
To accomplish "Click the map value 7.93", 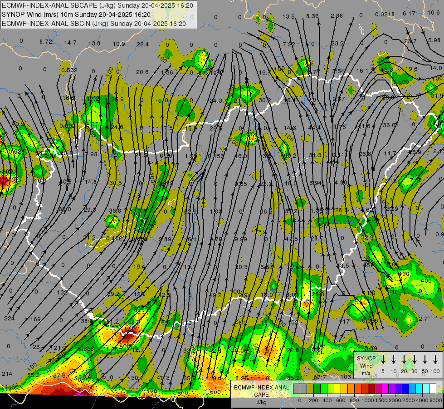I will [x=91, y=155].
